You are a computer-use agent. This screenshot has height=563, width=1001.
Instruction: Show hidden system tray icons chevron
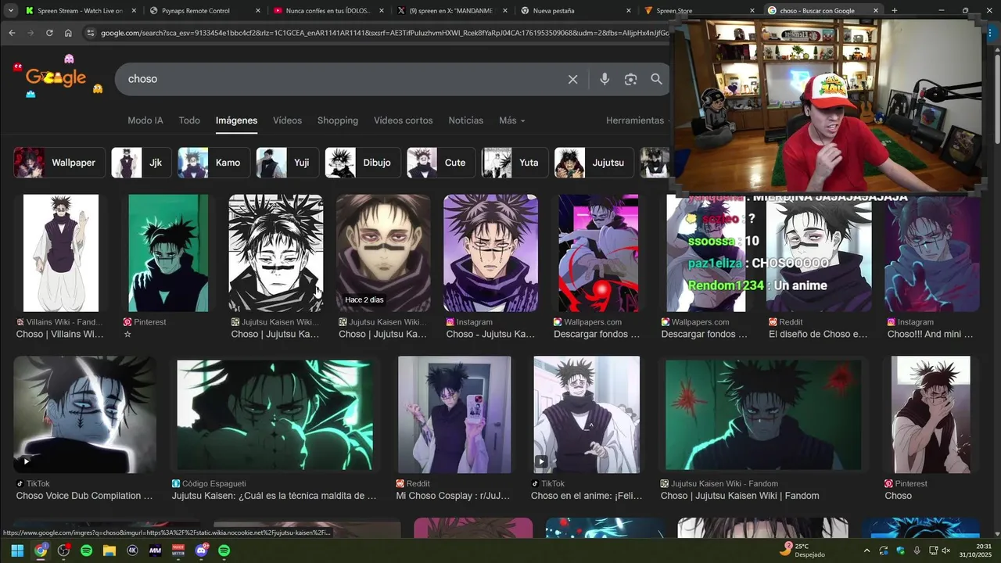click(866, 550)
